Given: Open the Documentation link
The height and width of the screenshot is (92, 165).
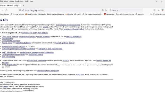Looking at the screenshot, I should (x=7, y=39).
